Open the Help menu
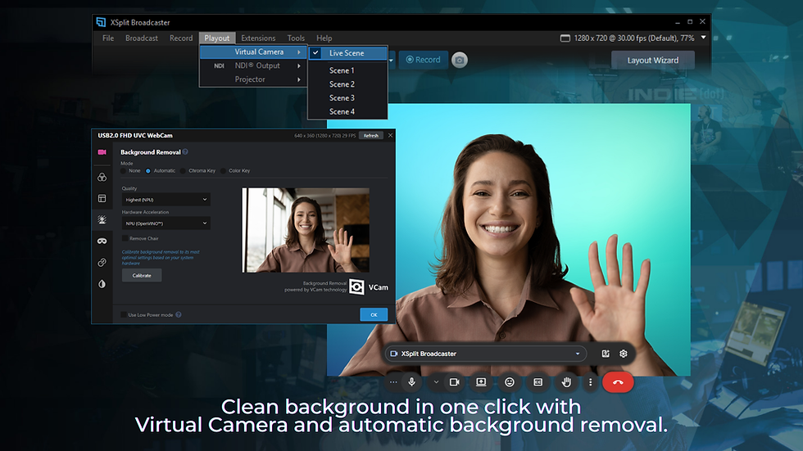This screenshot has width=803, height=451. (x=324, y=38)
